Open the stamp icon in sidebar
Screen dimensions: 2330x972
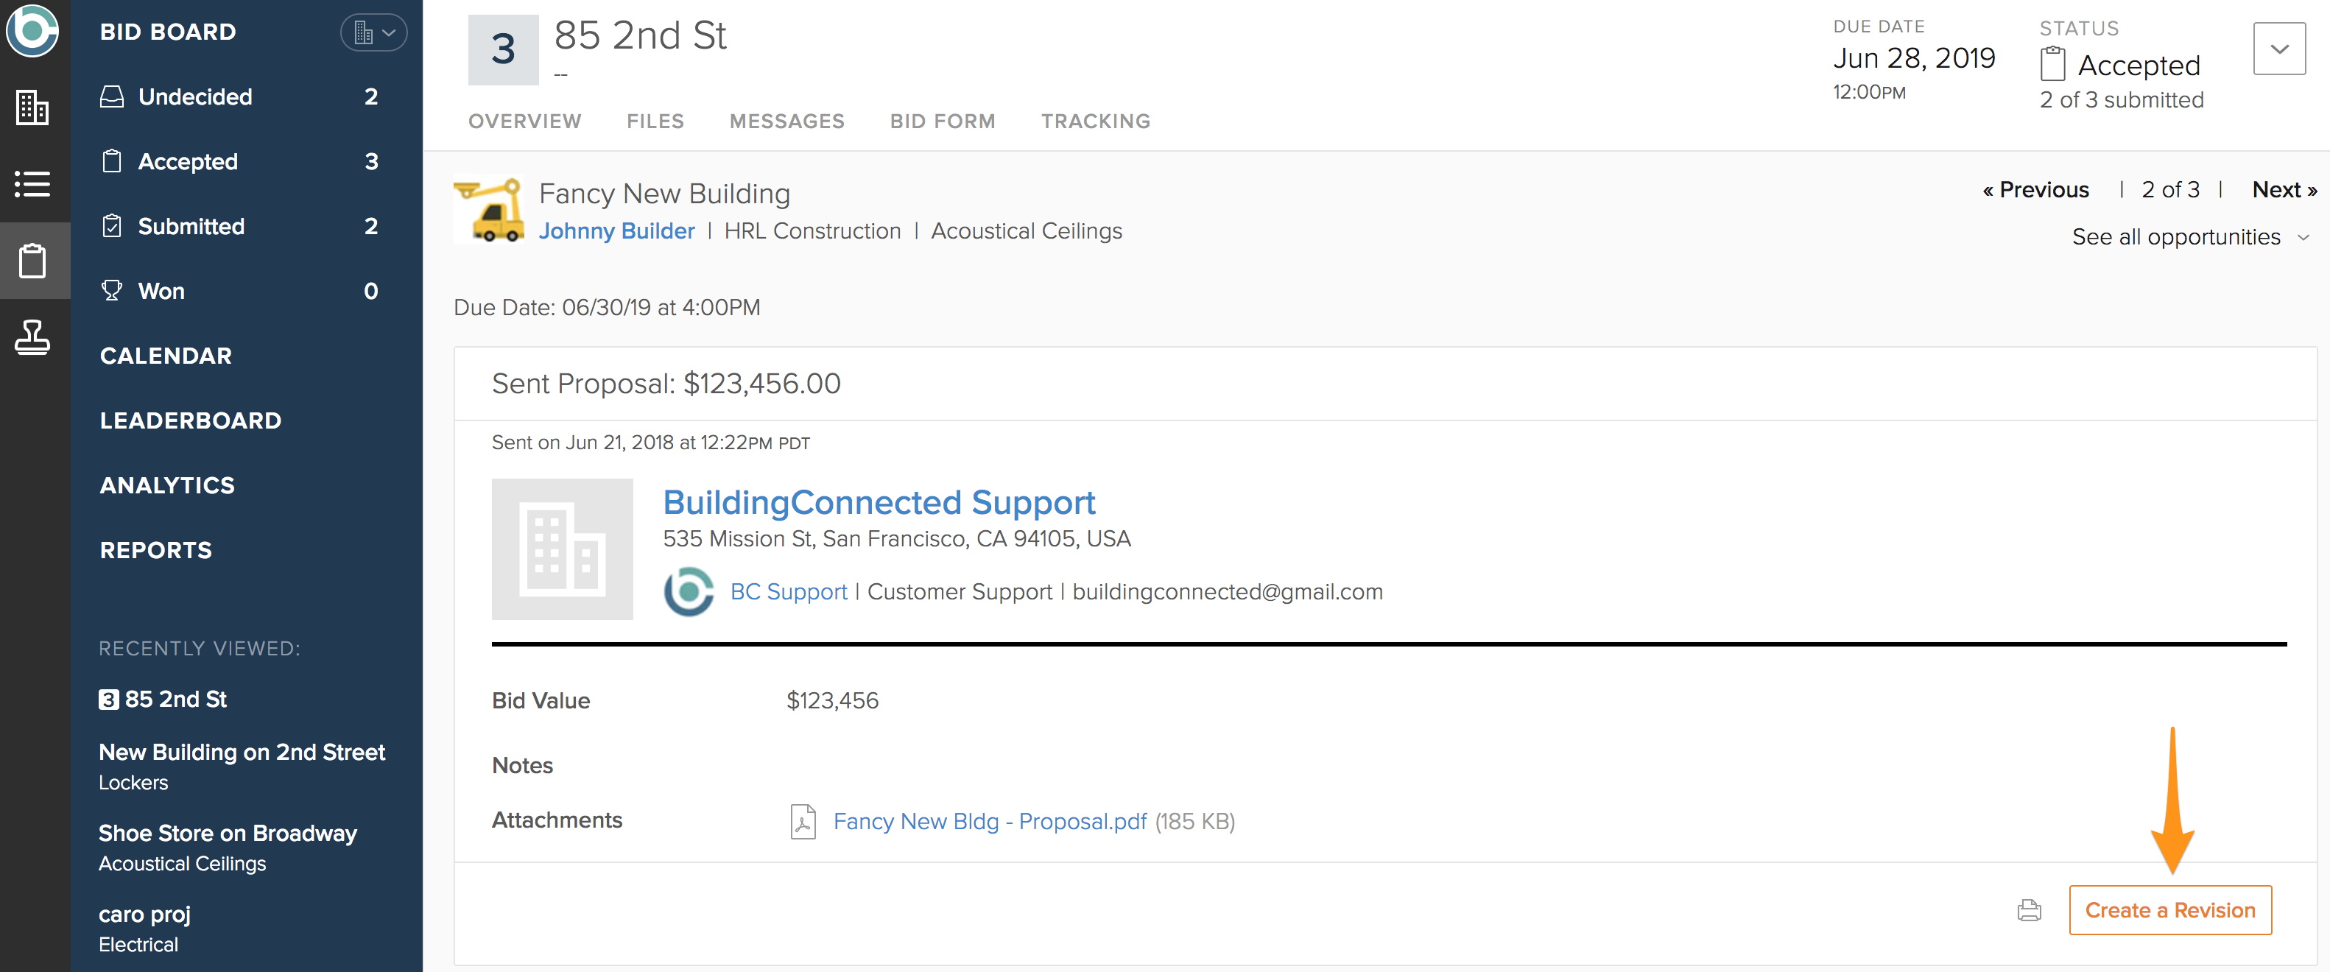coord(32,337)
